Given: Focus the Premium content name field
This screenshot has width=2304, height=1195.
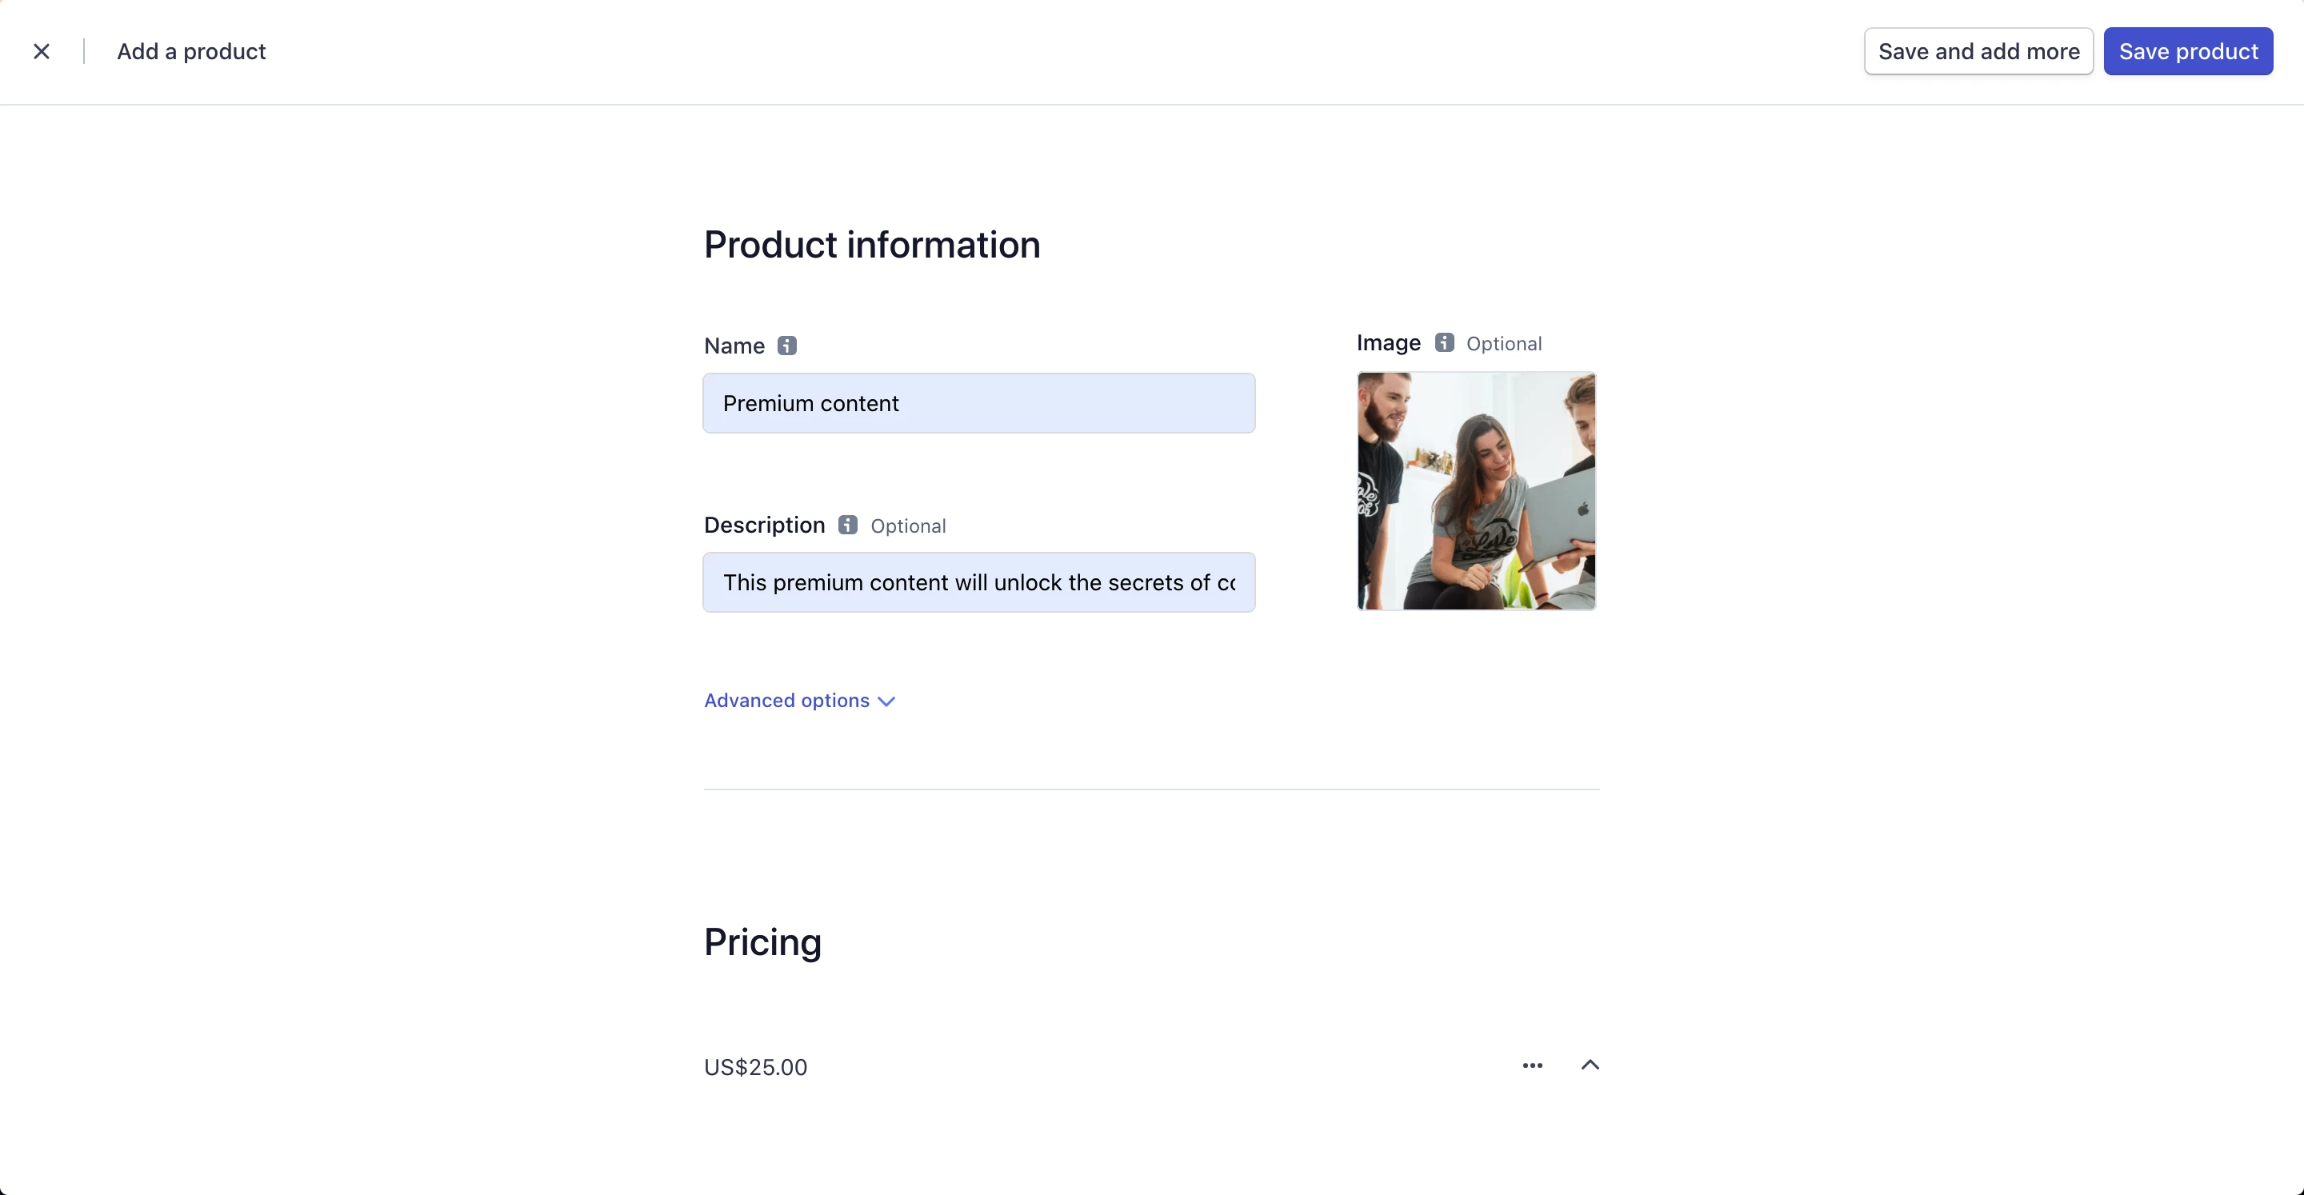Looking at the screenshot, I should pyautogui.click(x=978, y=403).
